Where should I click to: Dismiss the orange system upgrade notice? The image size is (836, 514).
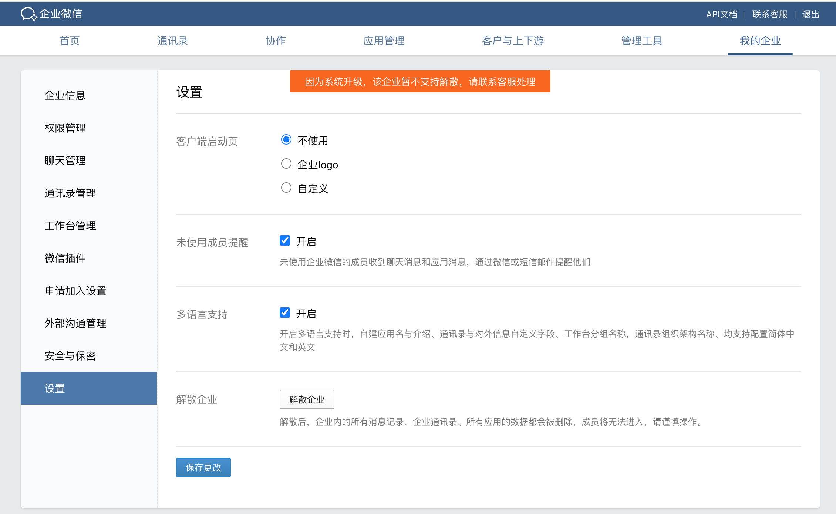click(420, 81)
